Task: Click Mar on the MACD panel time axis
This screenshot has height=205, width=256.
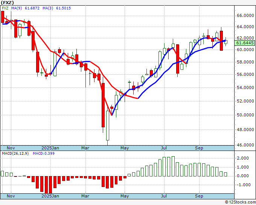Action: (x=85, y=196)
